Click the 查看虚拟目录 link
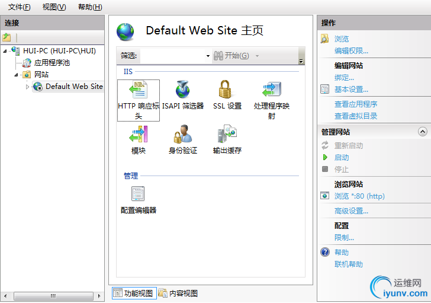This screenshot has width=431, height=303. coord(356,116)
